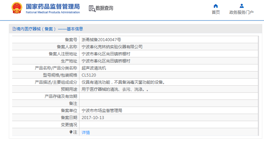Click the 备案日期 label
The height and width of the screenshot is (141, 264).
[x=69, y=118]
